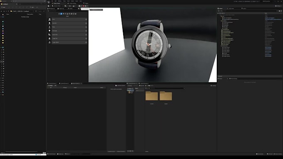Click the Content Browser search field
The image size is (283, 159).
(167, 88)
